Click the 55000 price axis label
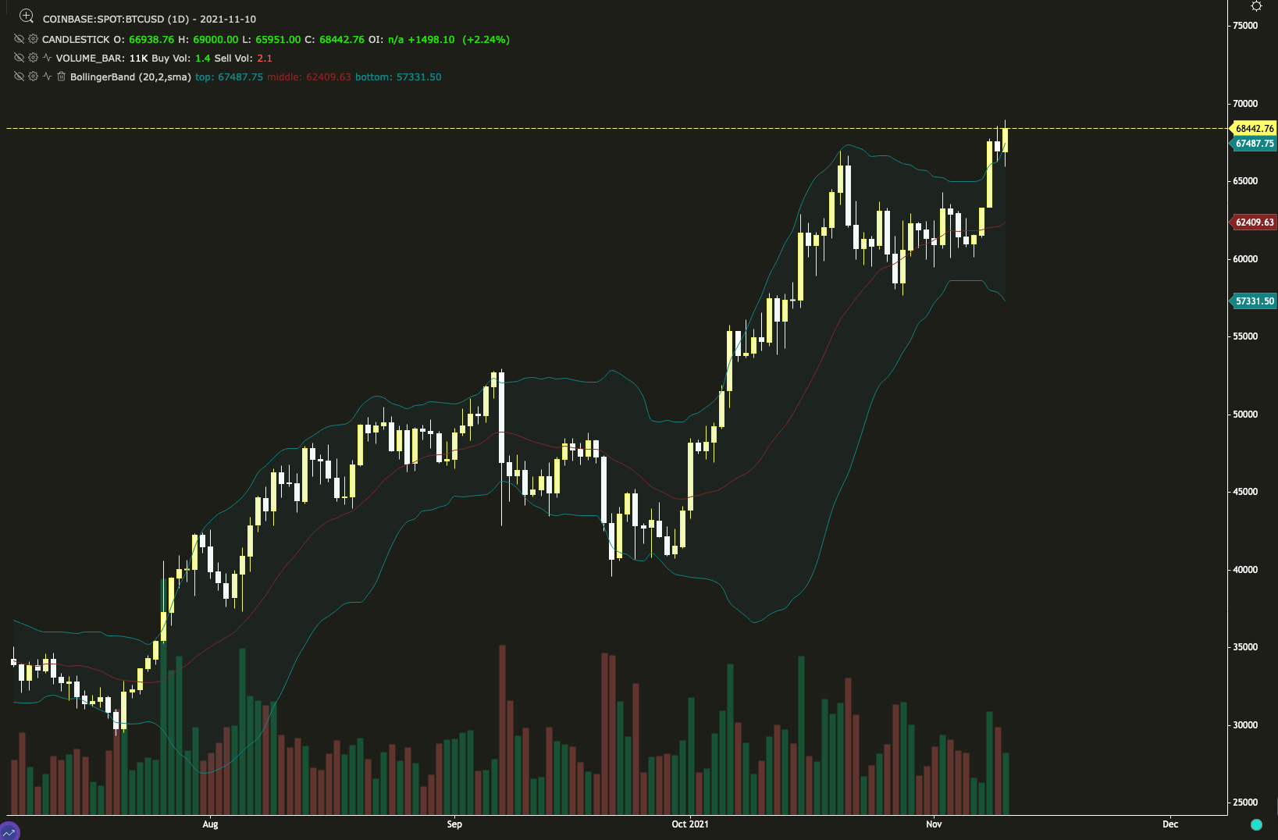This screenshot has height=840, width=1278. 1245,336
